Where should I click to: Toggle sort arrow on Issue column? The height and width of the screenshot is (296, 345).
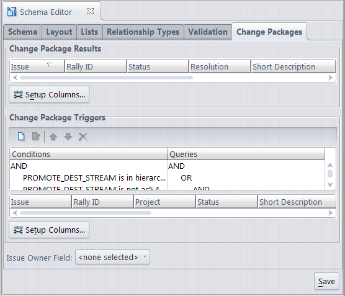point(49,65)
